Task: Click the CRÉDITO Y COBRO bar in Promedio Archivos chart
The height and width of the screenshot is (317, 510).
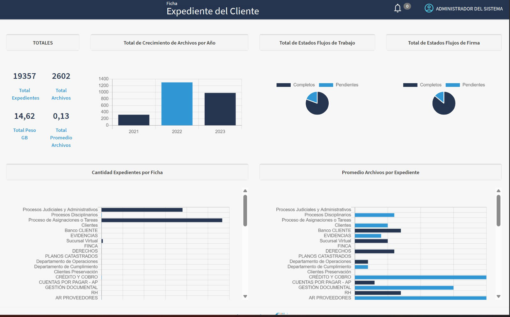Action: 421,277
